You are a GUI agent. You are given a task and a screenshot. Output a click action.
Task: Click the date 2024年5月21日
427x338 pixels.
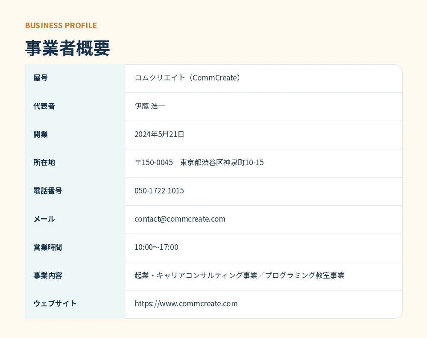pyautogui.click(x=159, y=134)
